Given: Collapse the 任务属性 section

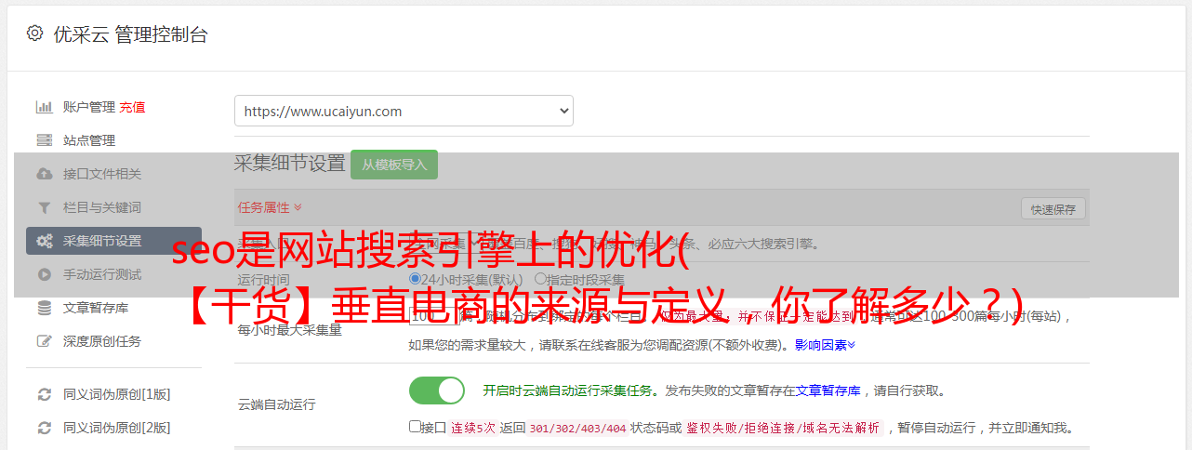Looking at the screenshot, I should [270, 207].
